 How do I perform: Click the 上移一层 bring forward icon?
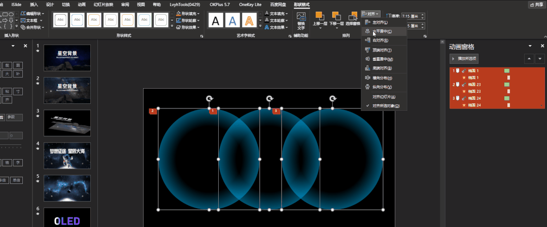320,16
